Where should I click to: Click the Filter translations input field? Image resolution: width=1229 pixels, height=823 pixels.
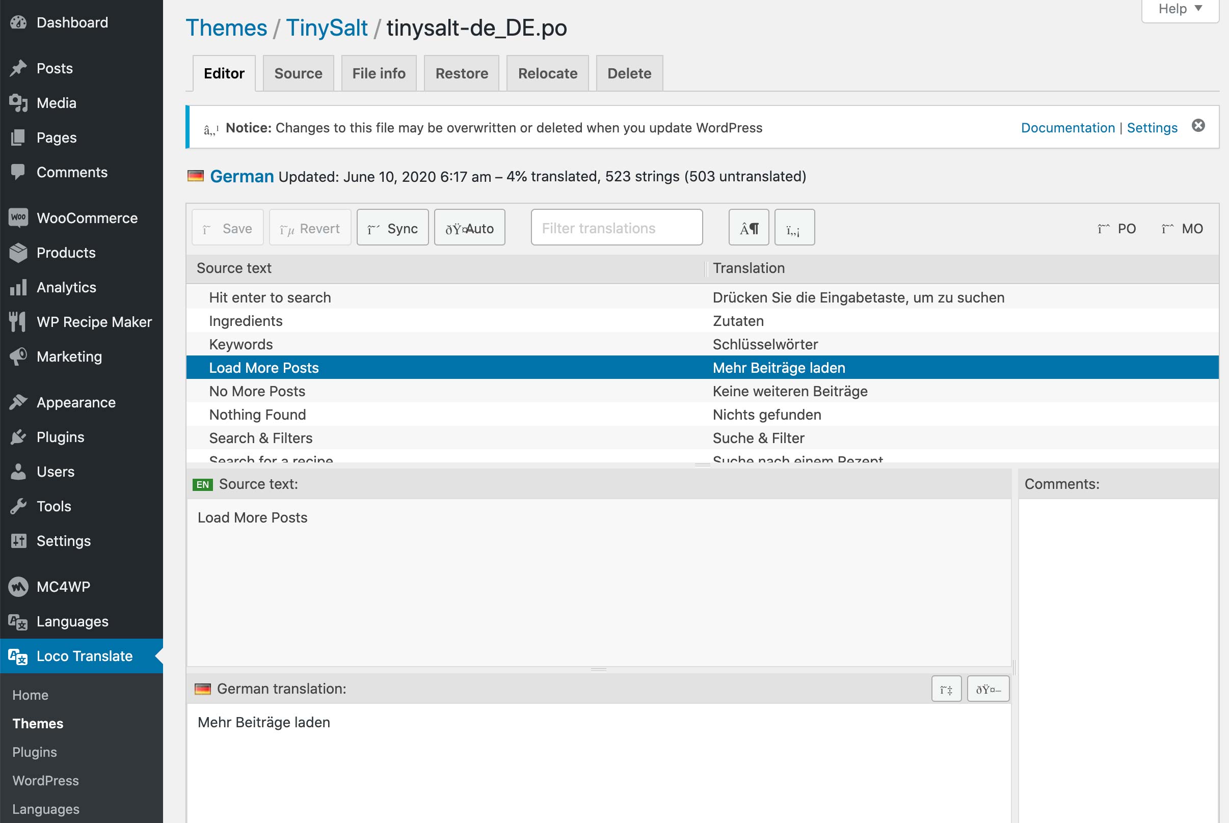[617, 228]
